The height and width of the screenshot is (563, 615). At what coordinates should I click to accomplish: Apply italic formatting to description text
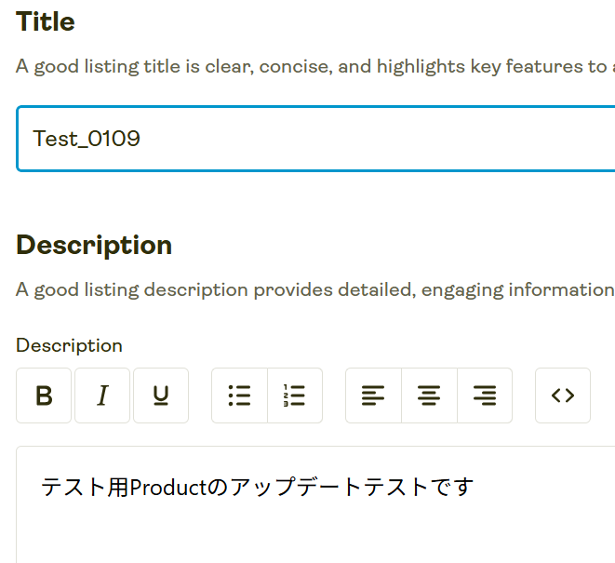pos(102,395)
